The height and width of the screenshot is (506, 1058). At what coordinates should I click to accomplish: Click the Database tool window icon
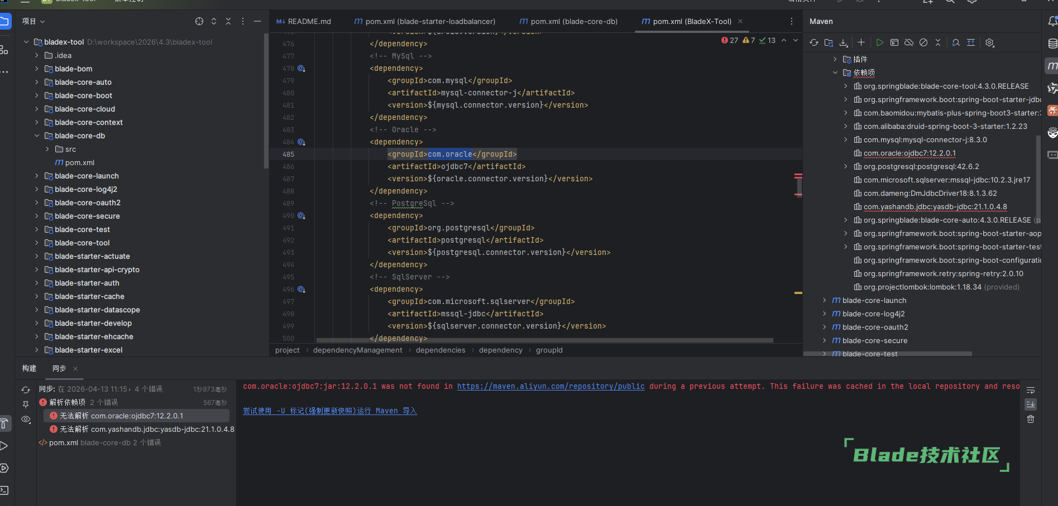click(1052, 44)
